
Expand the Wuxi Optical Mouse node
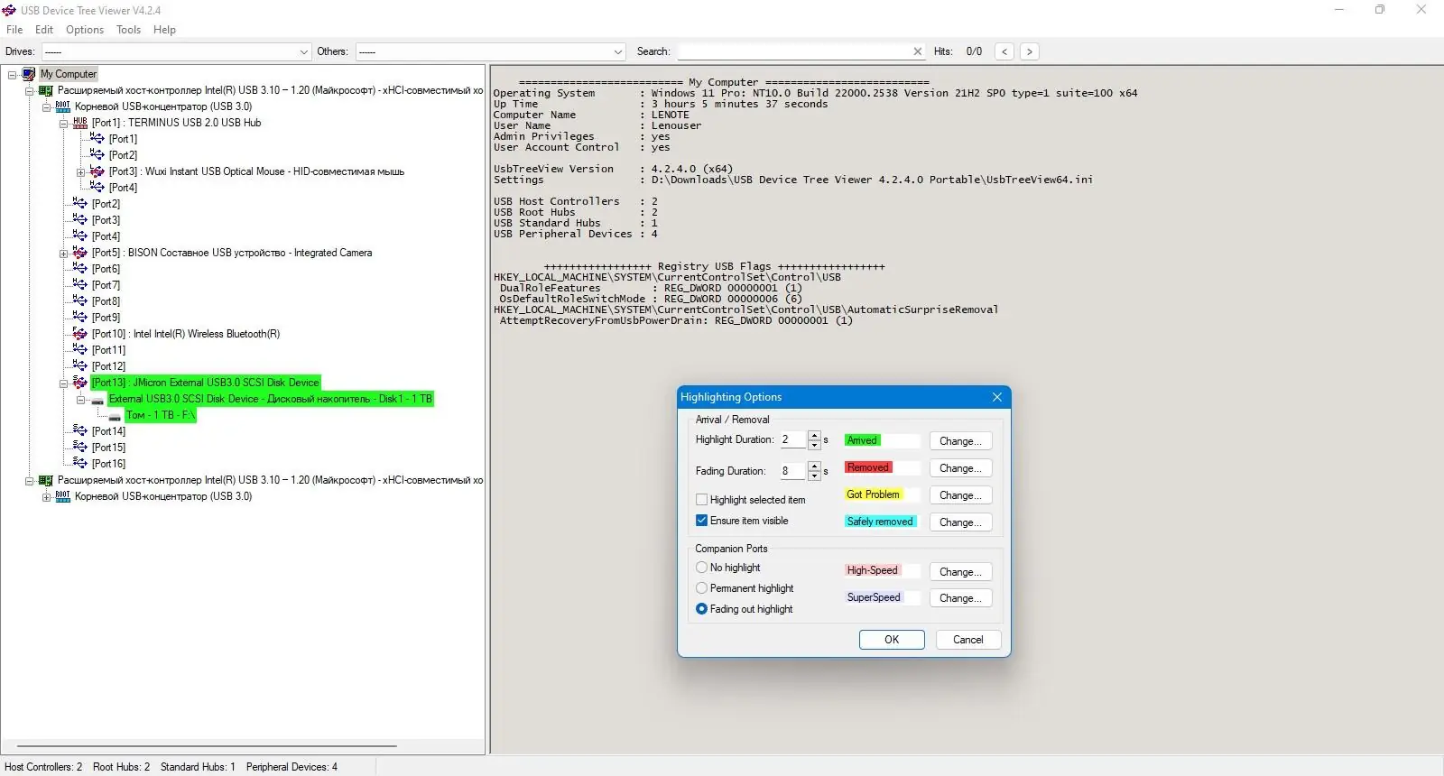point(81,171)
